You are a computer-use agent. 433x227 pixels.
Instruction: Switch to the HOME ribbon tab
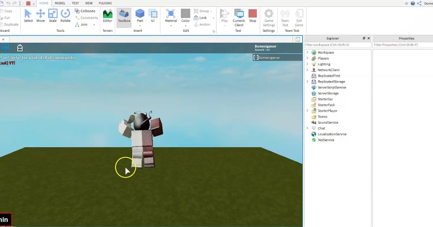(x=44, y=3)
